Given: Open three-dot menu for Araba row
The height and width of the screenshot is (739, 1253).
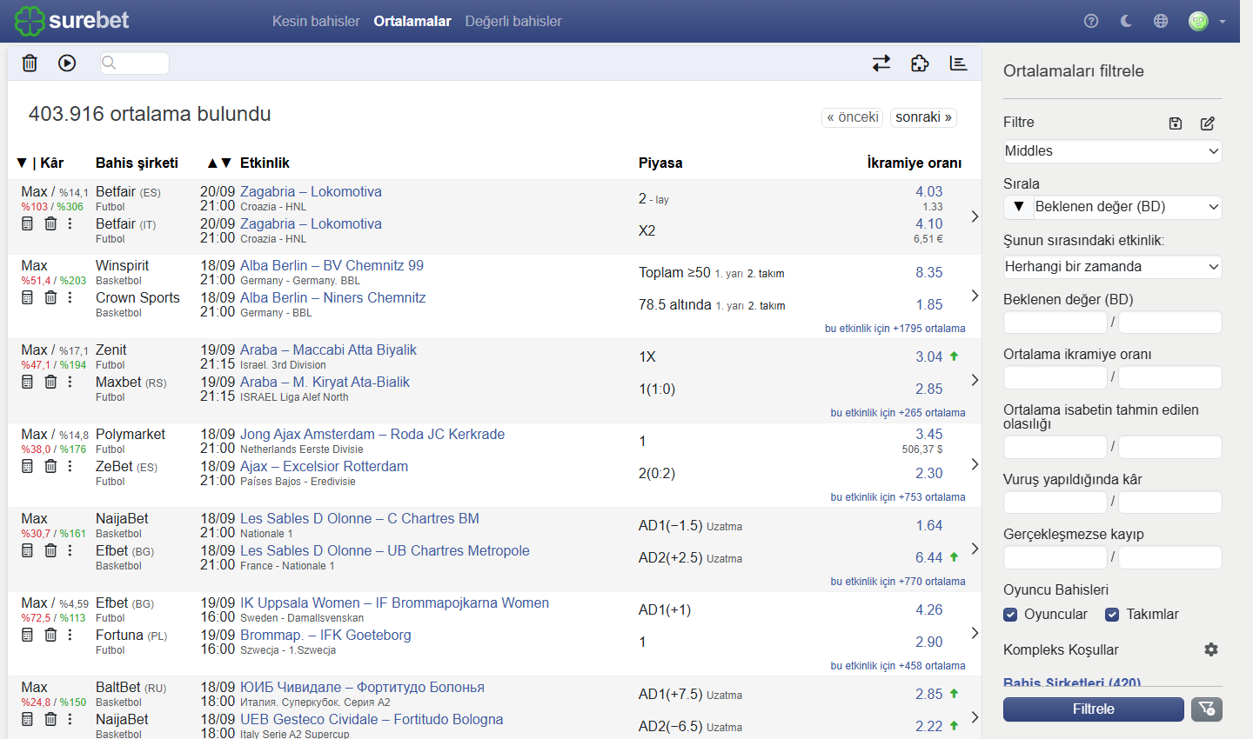Looking at the screenshot, I should click(x=70, y=383).
